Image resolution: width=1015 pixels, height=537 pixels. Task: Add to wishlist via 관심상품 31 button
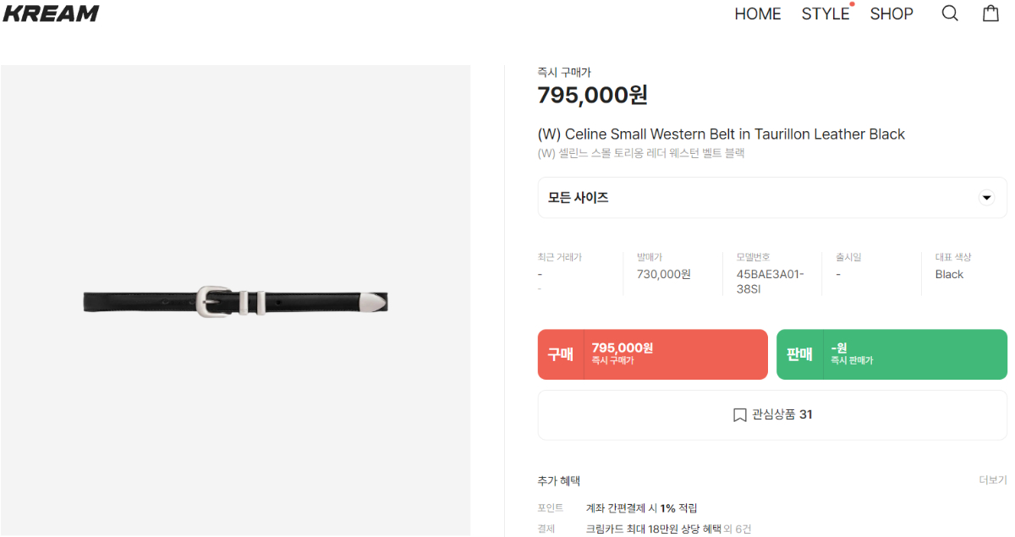point(772,415)
